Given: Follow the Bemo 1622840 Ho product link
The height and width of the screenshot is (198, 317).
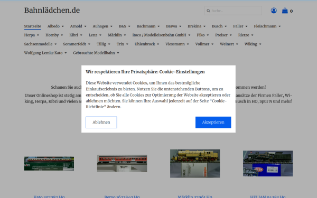Looking at the screenshot, I should 122,196.
